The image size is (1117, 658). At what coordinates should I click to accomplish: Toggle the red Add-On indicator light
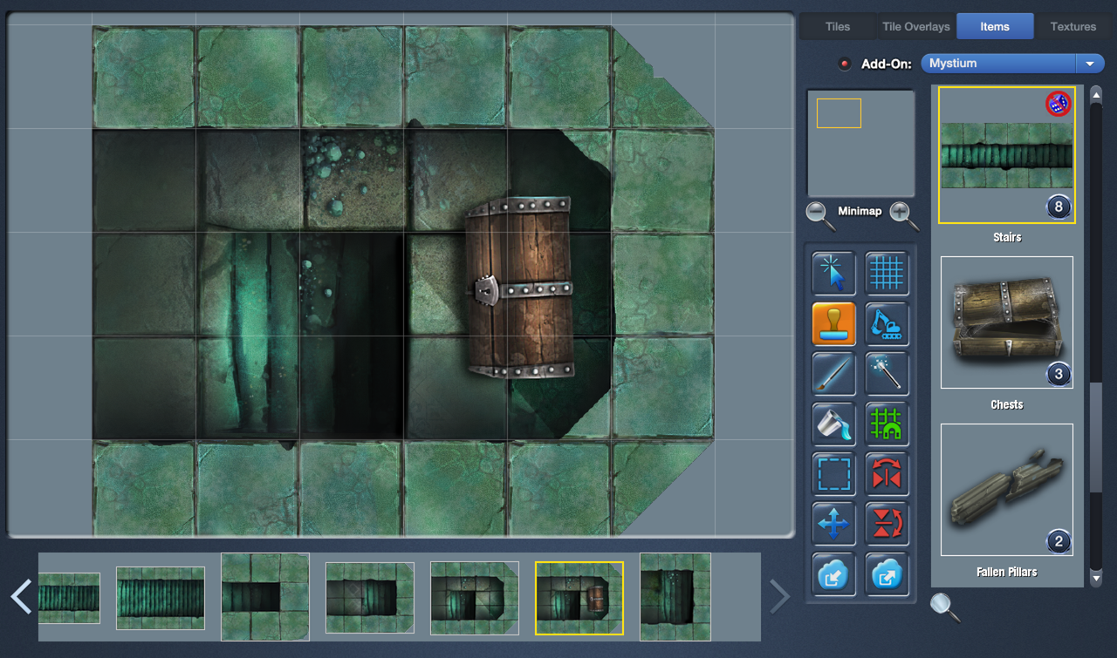[844, 64]
